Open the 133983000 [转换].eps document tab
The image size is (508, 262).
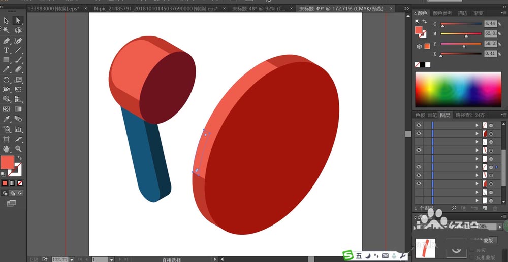coord(53,9)
